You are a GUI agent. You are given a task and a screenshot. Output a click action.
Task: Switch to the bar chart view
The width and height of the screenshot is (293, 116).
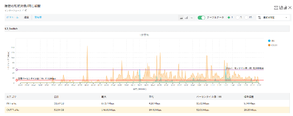pos(186,18)
